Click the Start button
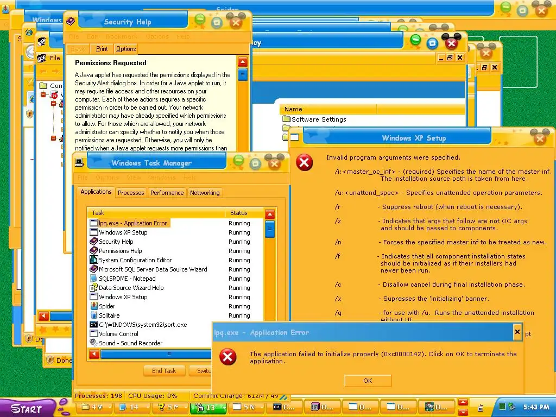556x417 pixels. (27, 408)
